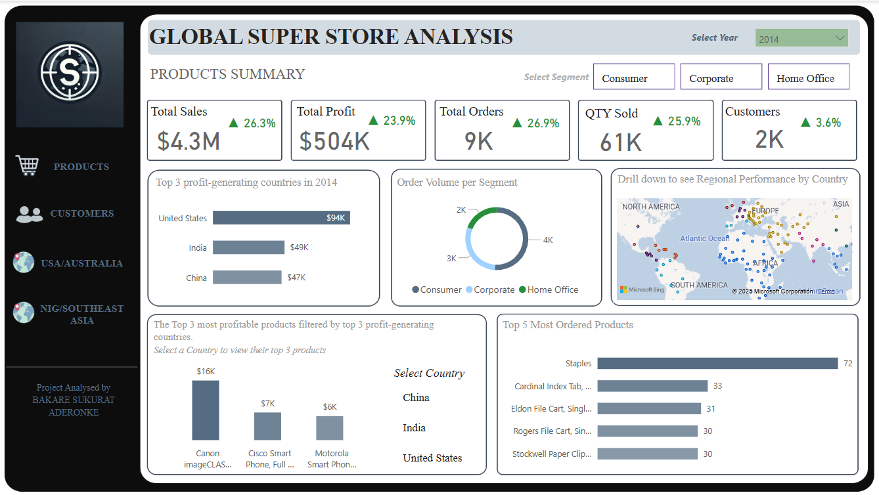Click the Terms link on the map

click(x=826, y=291)
